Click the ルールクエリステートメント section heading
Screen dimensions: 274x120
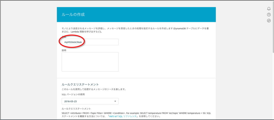80,84
